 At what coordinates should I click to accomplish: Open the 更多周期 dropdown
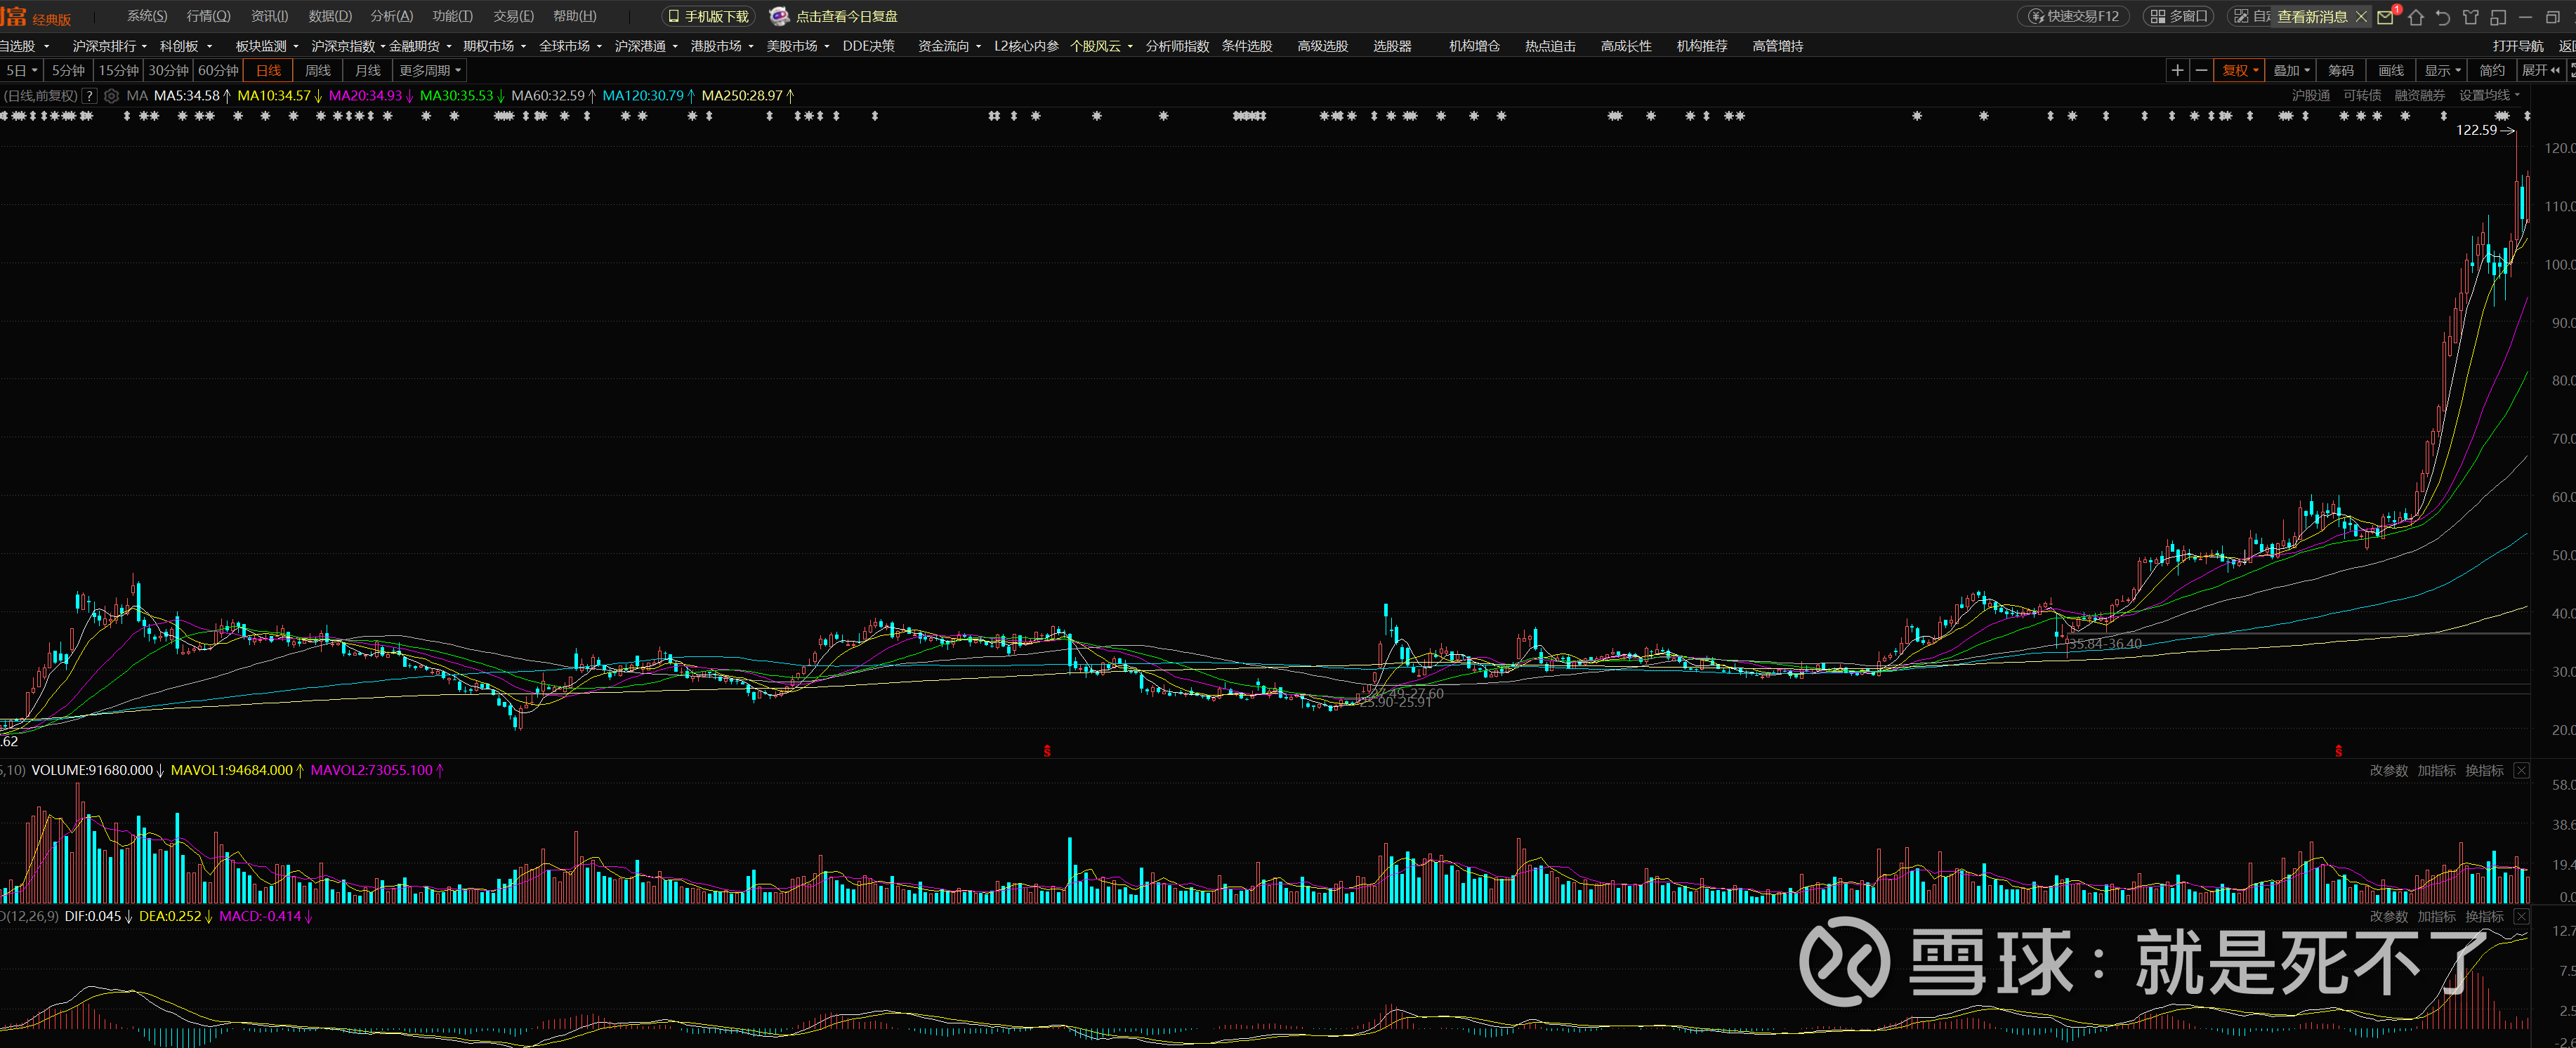click(430, 70)
